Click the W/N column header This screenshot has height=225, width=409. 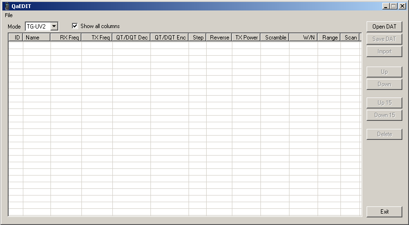click(x=303, y=37)
